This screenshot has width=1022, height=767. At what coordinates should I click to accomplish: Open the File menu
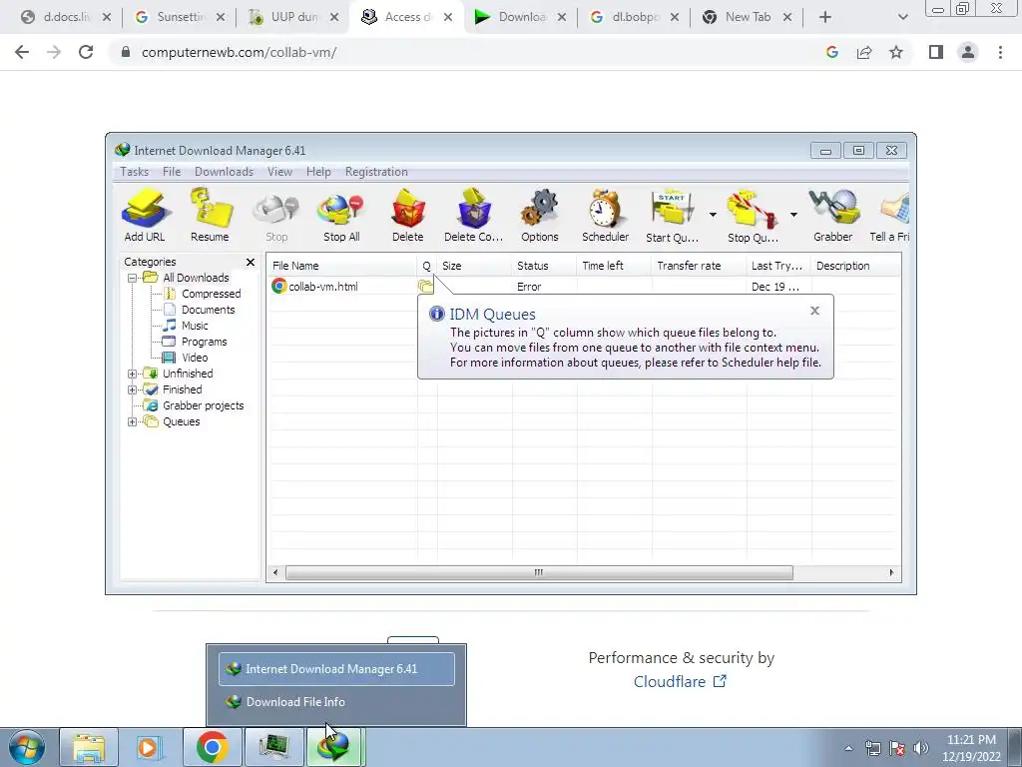tap(172, 172)
